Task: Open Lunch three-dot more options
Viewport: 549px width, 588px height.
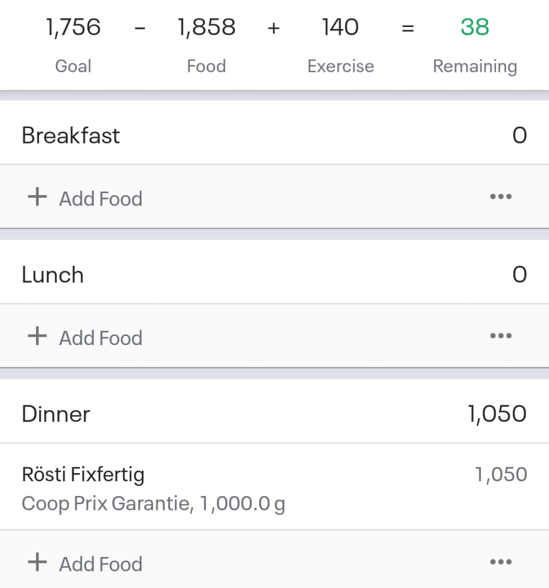Action: [x=500, y=336]
